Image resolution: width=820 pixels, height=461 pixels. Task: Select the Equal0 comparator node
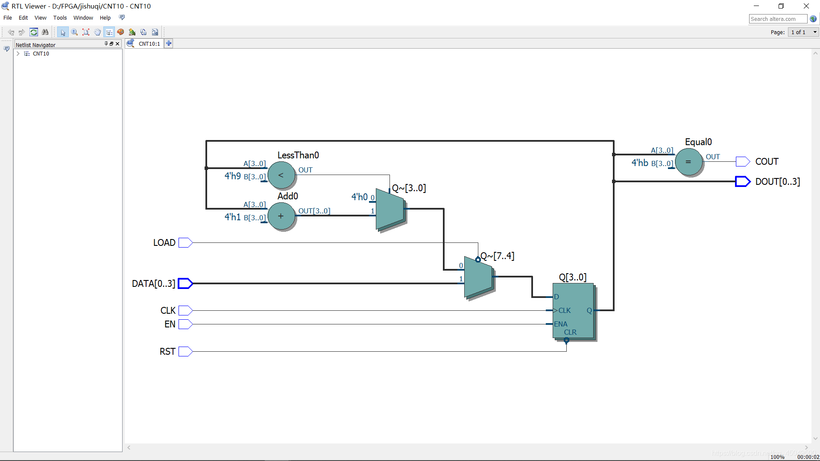(688, 162)
